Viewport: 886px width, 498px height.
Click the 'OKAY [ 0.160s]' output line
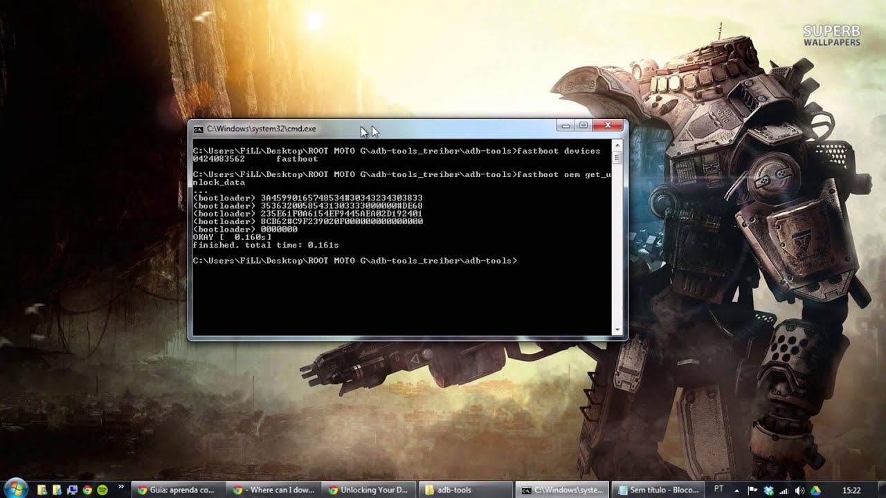(232, 237)
